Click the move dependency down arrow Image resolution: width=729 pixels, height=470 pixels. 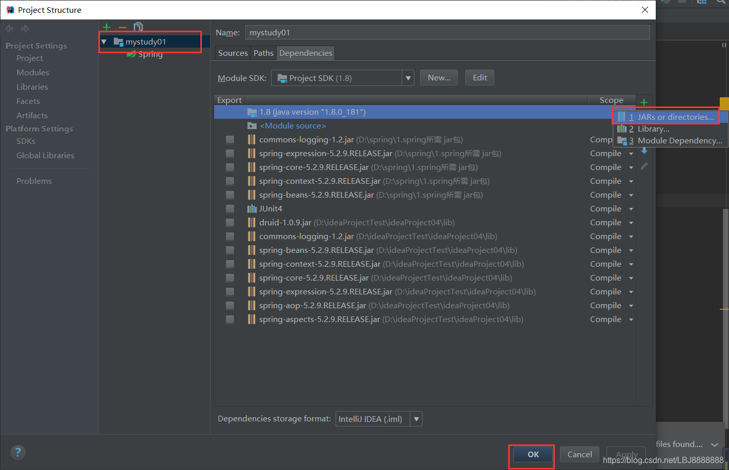[644, 151]
